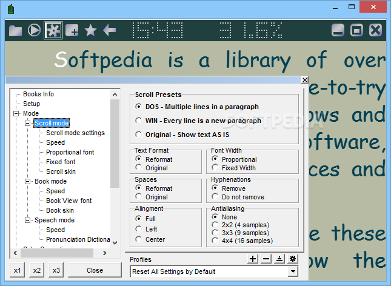Close the reader via the skin X icon
The height and width of the screenshot is (286, 391).
pyautogui.click(x=375, y=30)
